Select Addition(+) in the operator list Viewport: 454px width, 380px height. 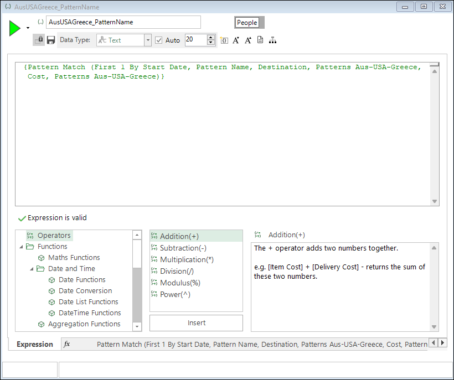click(x=197, y=236)
